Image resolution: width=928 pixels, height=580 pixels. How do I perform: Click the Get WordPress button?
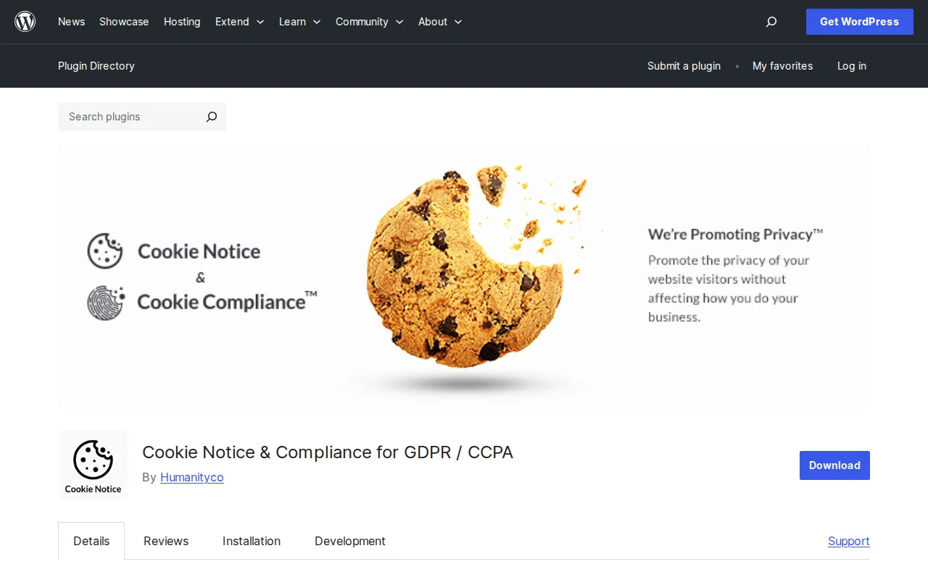point(859,22)
